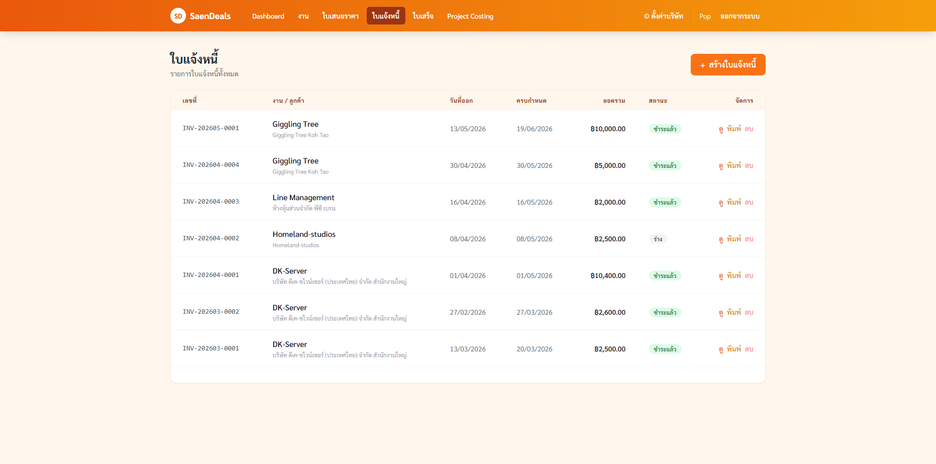Click invoice number INV-202603-0001
The image size is (936, 464).
[211, 348]
